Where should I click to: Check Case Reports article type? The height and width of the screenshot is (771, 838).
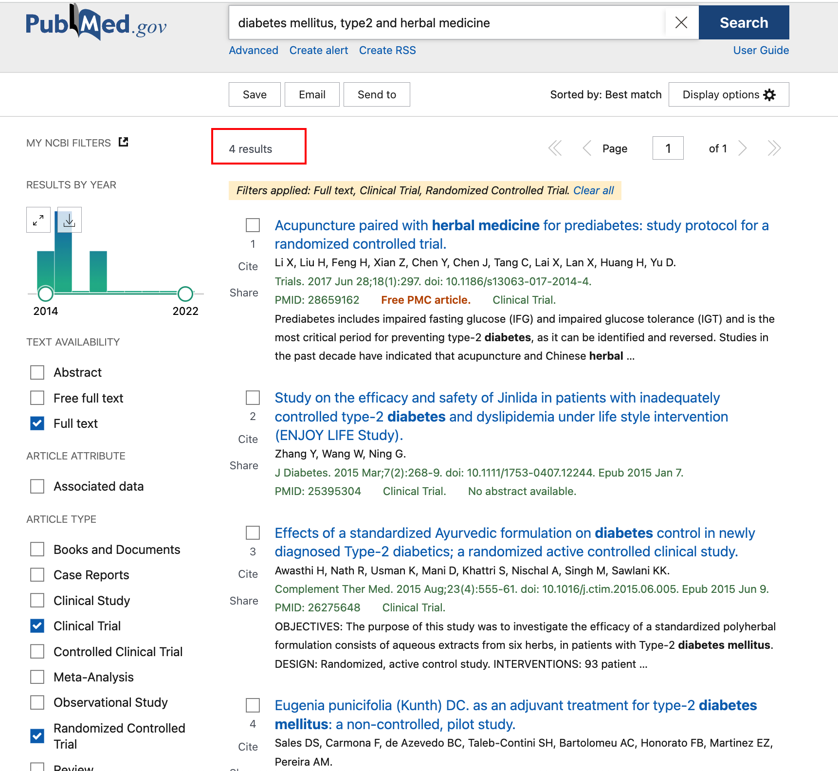[37, 575]
